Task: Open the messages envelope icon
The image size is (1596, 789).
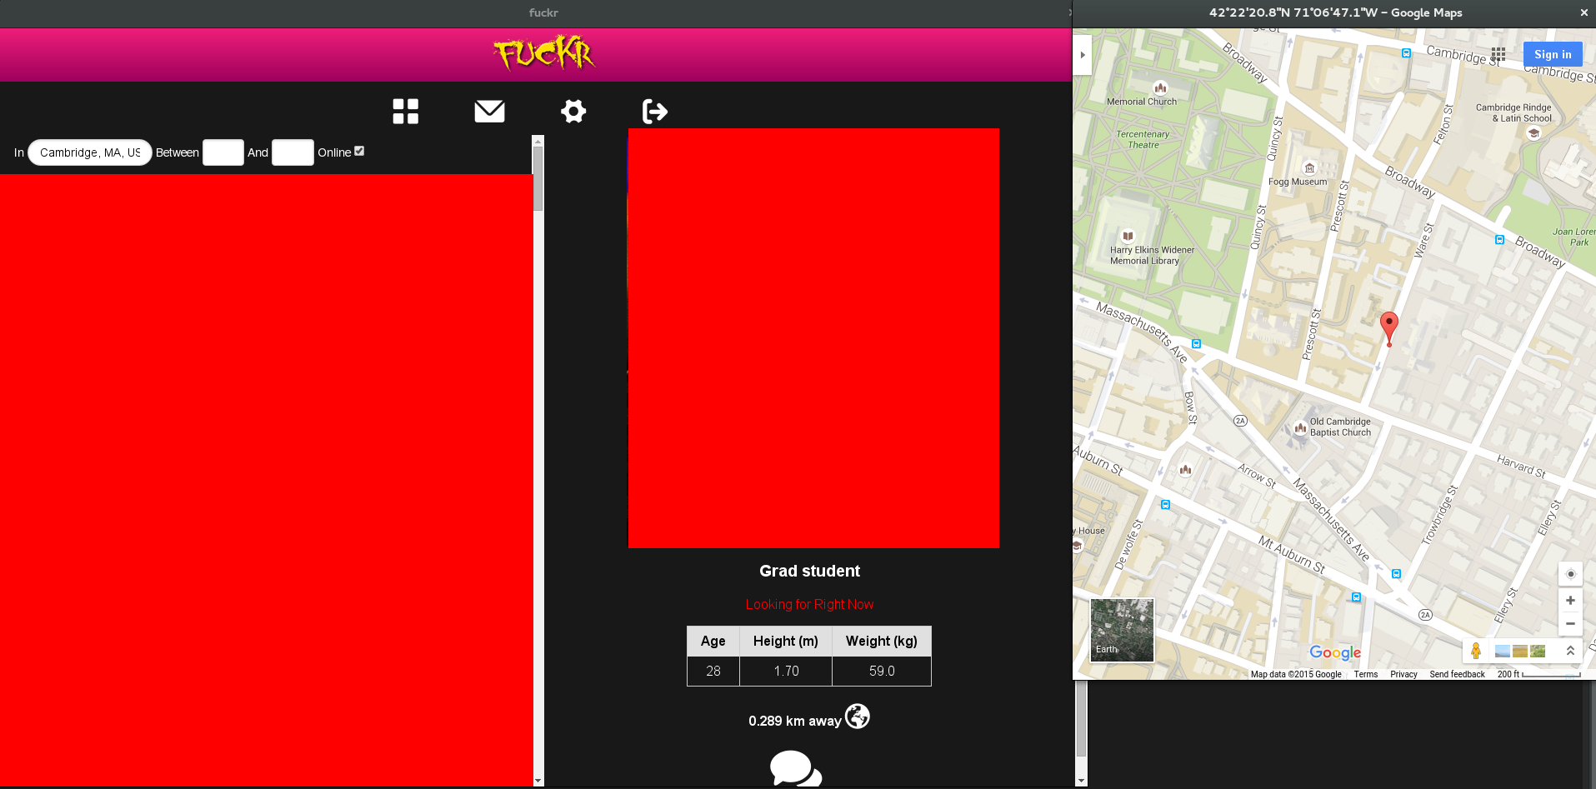Action: click(x=489, y=111)
